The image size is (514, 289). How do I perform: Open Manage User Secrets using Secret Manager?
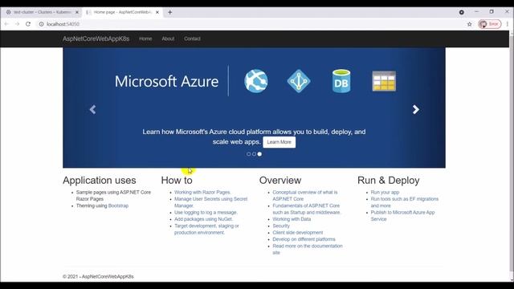point(210,202)
